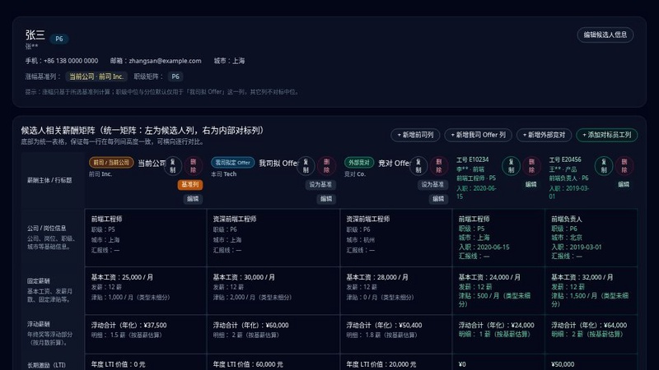The width and height of the screenshot is (659, 370).
Task: Click the P6 badge beside 张三
Action: [59, 39]
